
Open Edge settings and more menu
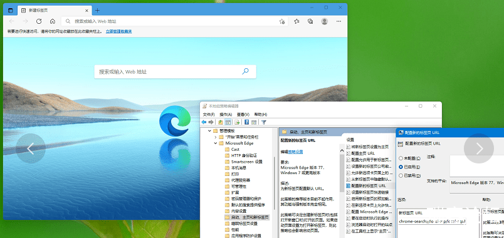coord(339,21)
